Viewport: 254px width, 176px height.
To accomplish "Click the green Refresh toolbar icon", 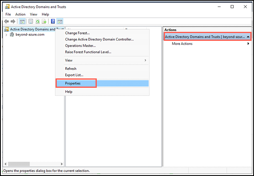I will click(38, 21).
